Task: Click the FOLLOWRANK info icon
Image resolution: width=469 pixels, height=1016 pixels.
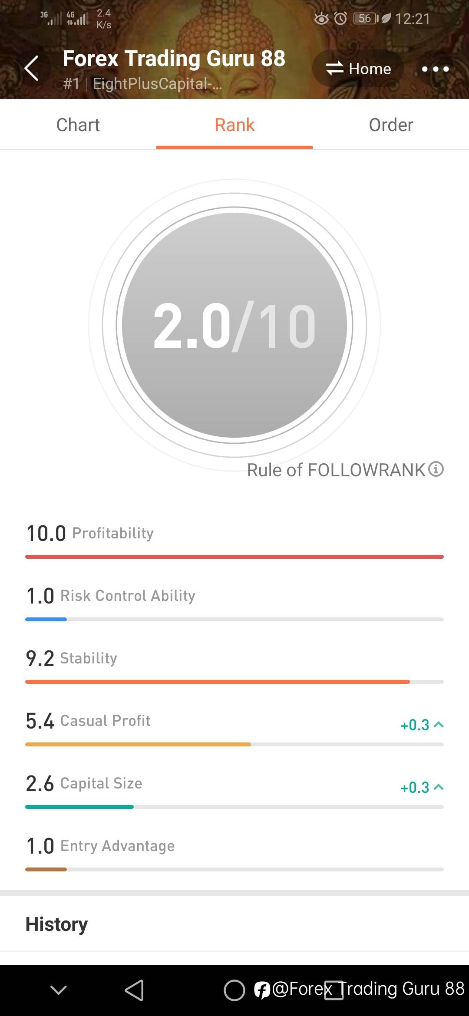Action: point(436,469)
